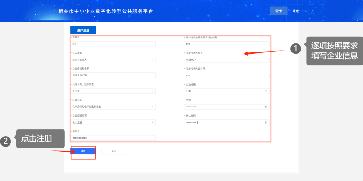
Task: Expand the 法人类型 dropdown
Action: (x=113, y=60)
